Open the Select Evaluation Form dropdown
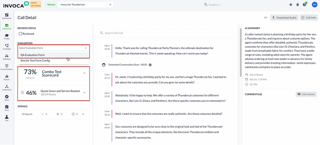This screenshot has height=145, width=320. pos(53,48)
